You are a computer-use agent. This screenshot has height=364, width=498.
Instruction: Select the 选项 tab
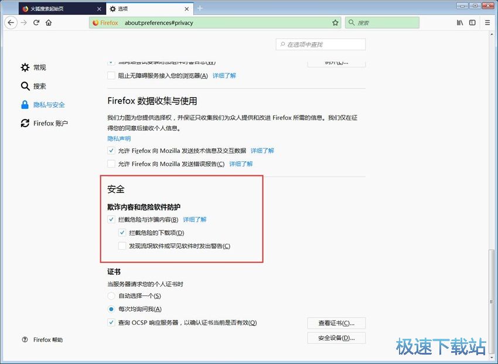click(149, 9)
